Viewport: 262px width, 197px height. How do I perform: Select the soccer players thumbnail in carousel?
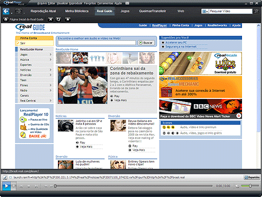pyautogui.click(x=80, y=58)
